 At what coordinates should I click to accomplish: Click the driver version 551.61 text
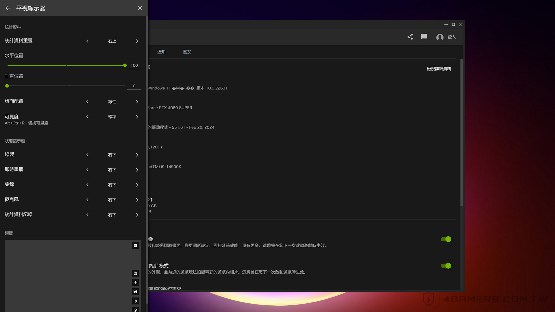click(x=181, y=127)
